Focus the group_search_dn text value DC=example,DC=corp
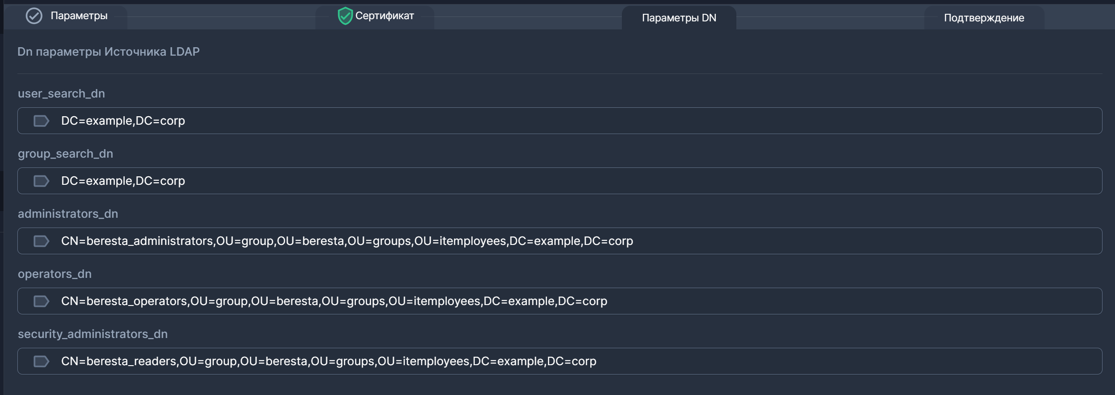This screenshot has height=395, width=1115. click(123, 181)
